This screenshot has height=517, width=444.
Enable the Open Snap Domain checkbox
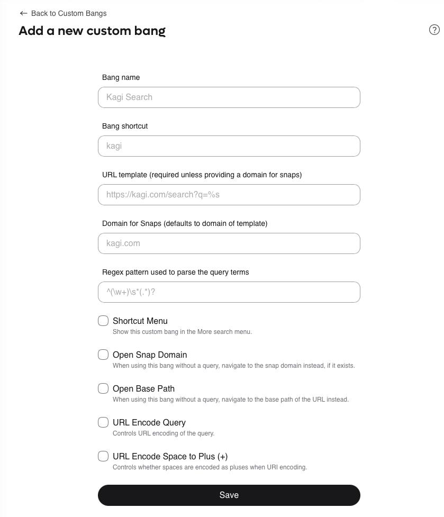click(103, 355)
